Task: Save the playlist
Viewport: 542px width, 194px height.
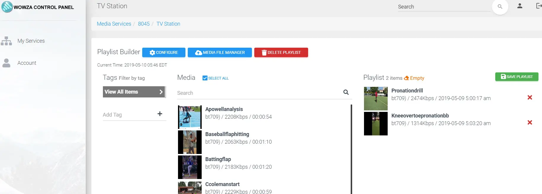Action: (517, 77)
